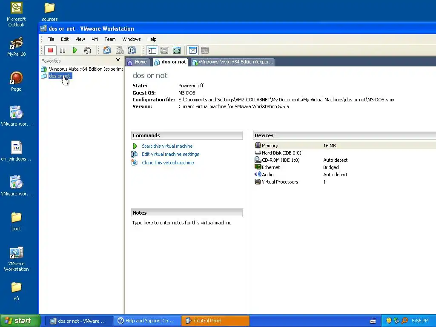The width and height of the screenshot is (436, 327).
Task: Open the Windows menu
Action: pyautogui.click(x=132, y=39)
